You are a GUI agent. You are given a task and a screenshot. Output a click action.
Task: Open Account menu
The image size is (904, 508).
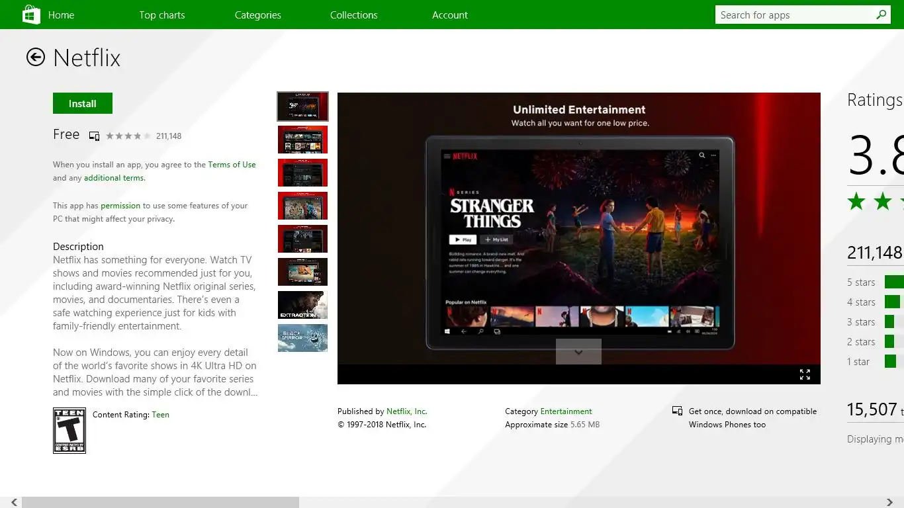point(450,15)
